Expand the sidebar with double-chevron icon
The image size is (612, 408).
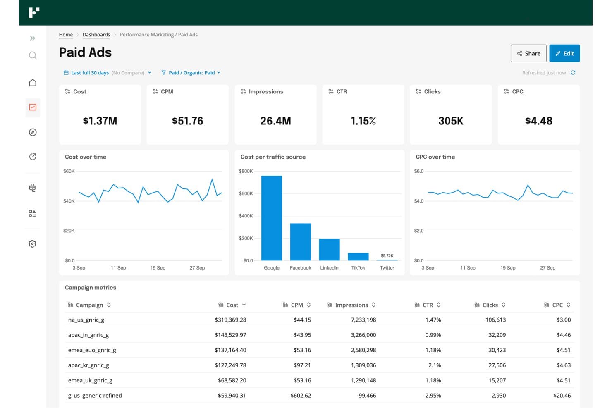33,38
